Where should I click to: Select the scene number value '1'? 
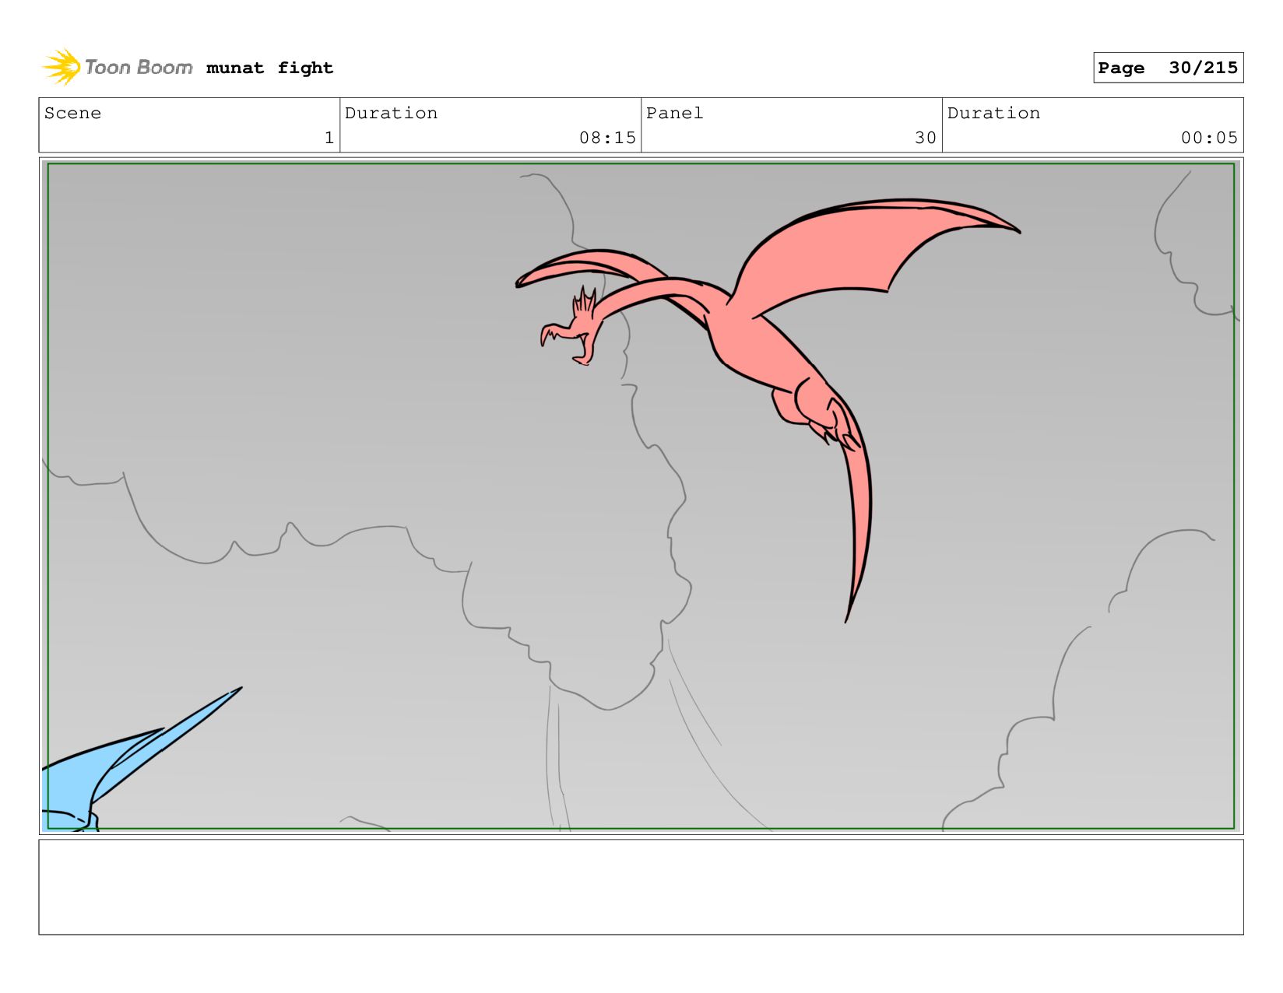pyautogui.click(x=329, y=138)
